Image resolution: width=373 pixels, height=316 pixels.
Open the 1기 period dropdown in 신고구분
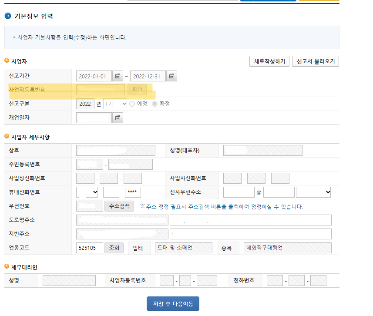pyautogui.click(x=114, y=104)
